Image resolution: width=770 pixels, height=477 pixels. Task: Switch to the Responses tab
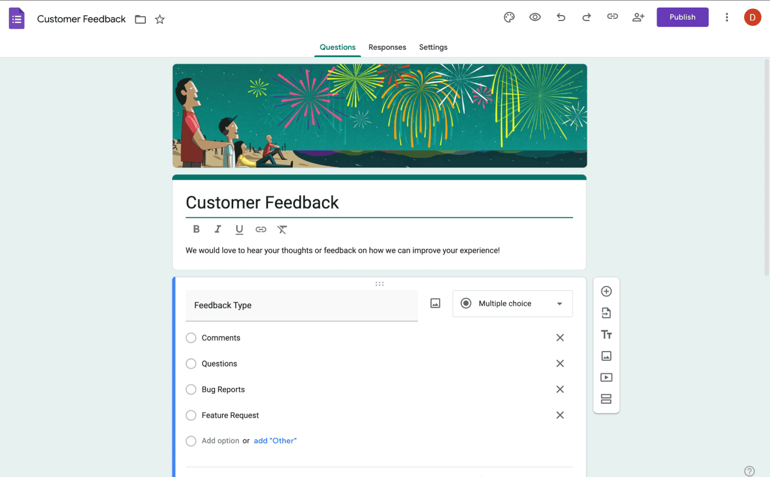(387, 47)
